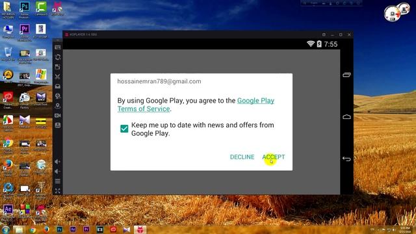Screen dimensions: 416x234
Task: Open File Explorer from the taskbar
Action: 19,229
